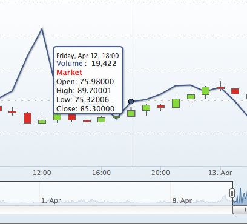Image resolution: width=247 pixels, height=224 pixels.
Task: Select the green candlestick at 23:00
Action: [205, 91]
